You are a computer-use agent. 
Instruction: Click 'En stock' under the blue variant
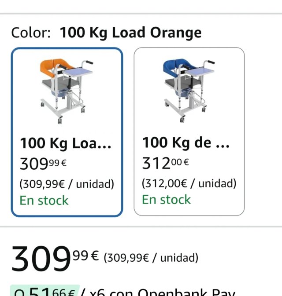coord(166,200)
